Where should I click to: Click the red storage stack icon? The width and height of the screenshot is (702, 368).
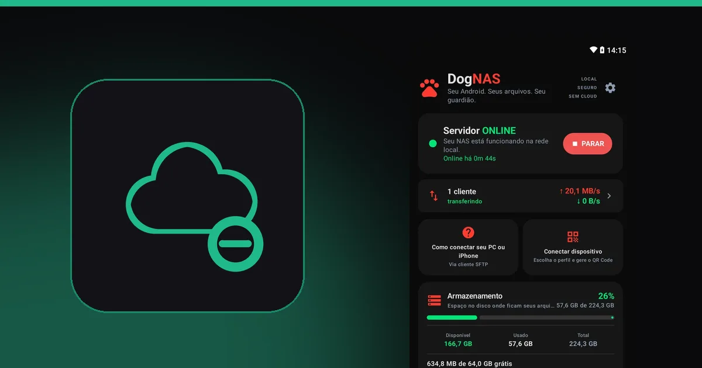[x=434, y=300]
